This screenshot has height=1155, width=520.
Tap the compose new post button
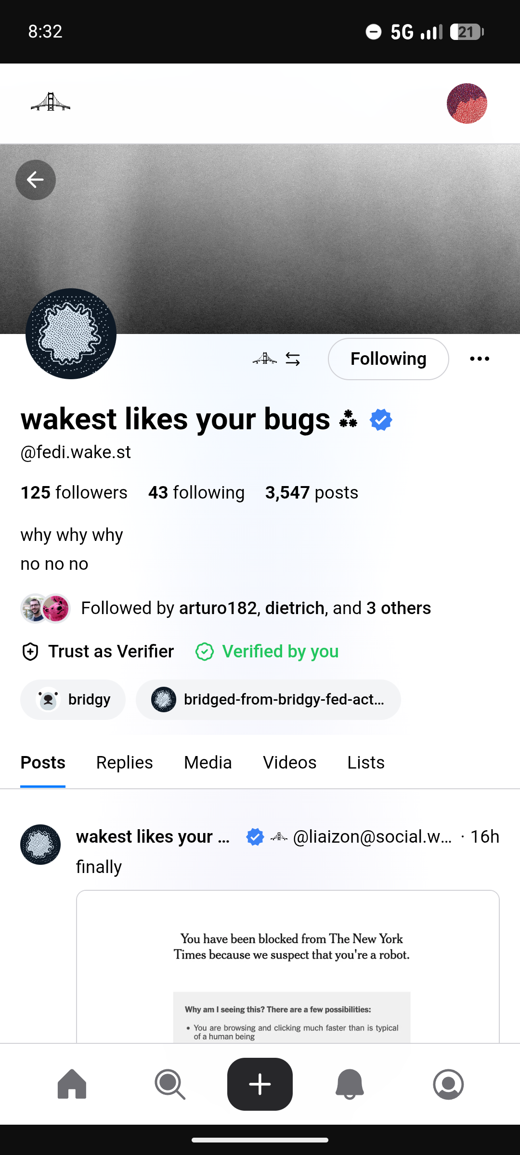coord(260,1084)
